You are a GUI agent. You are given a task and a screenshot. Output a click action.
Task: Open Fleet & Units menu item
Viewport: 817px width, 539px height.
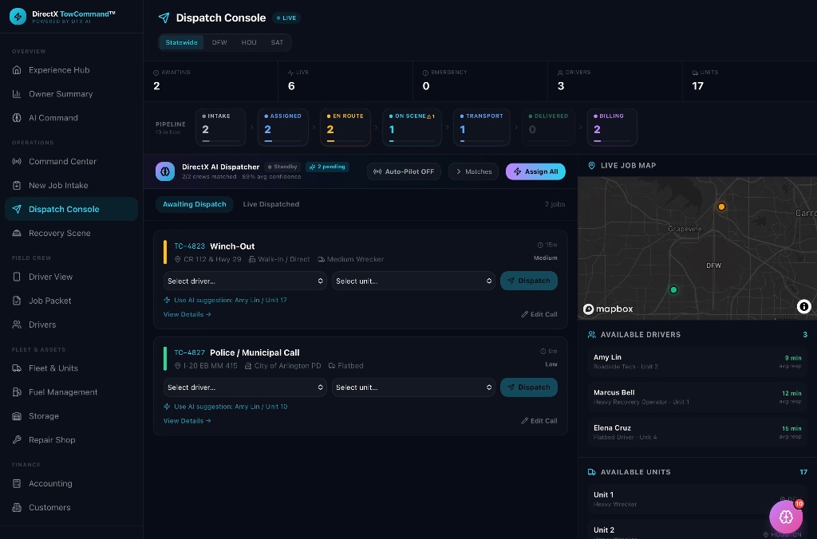[71, 368]
